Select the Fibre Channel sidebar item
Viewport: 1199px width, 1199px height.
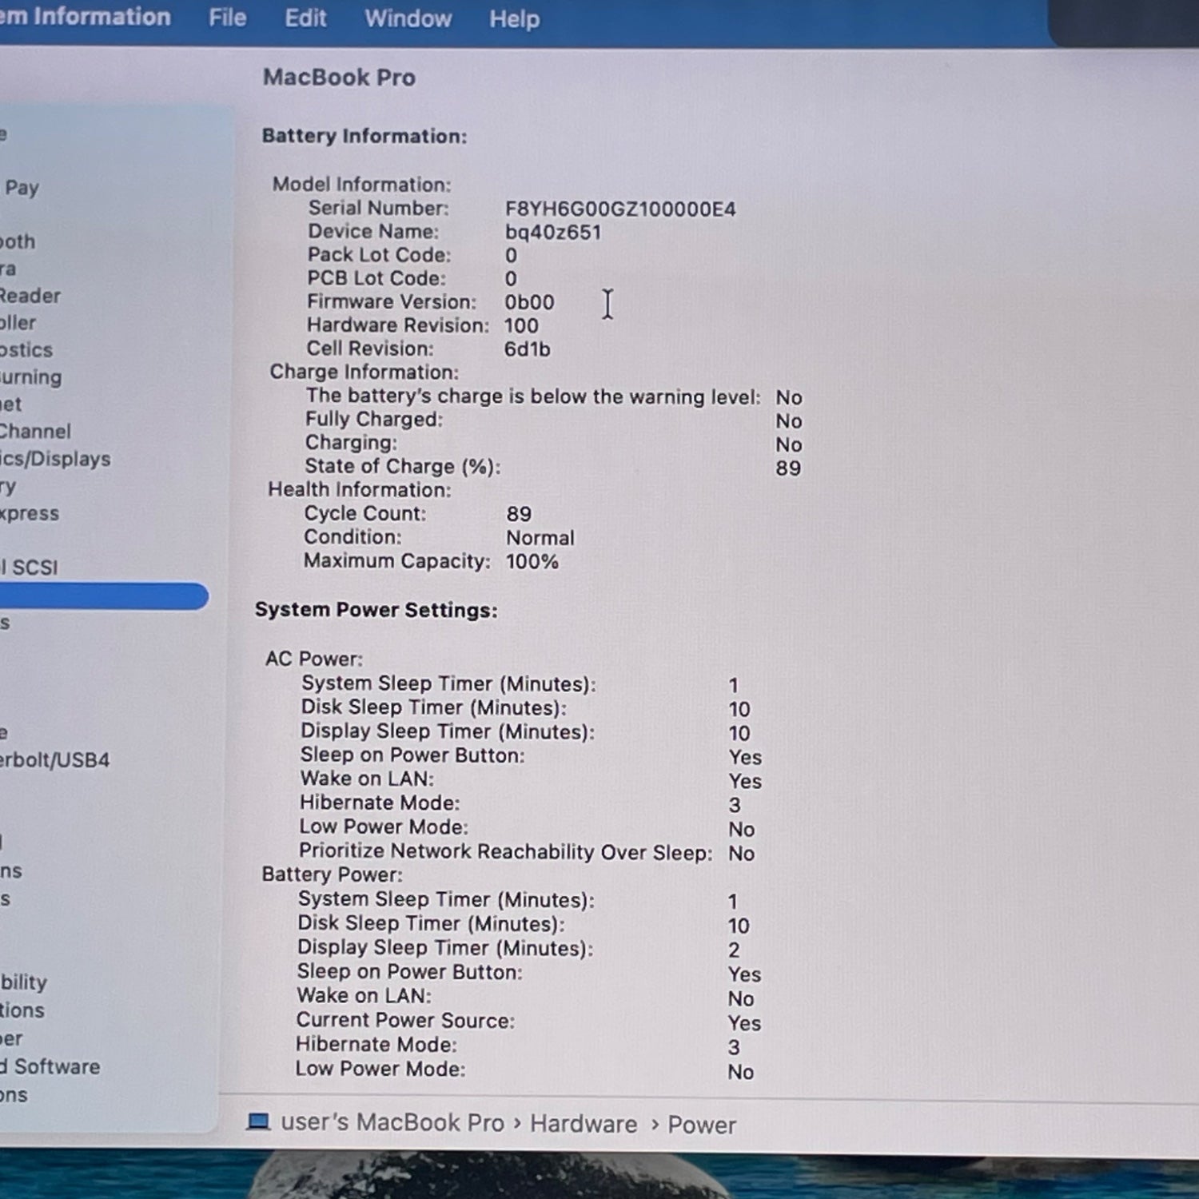click(x=35, y=432)
